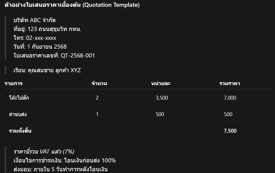Click the จำนวน column header
275x173 pixels.
pyautogui.click(x=99, y=83)
